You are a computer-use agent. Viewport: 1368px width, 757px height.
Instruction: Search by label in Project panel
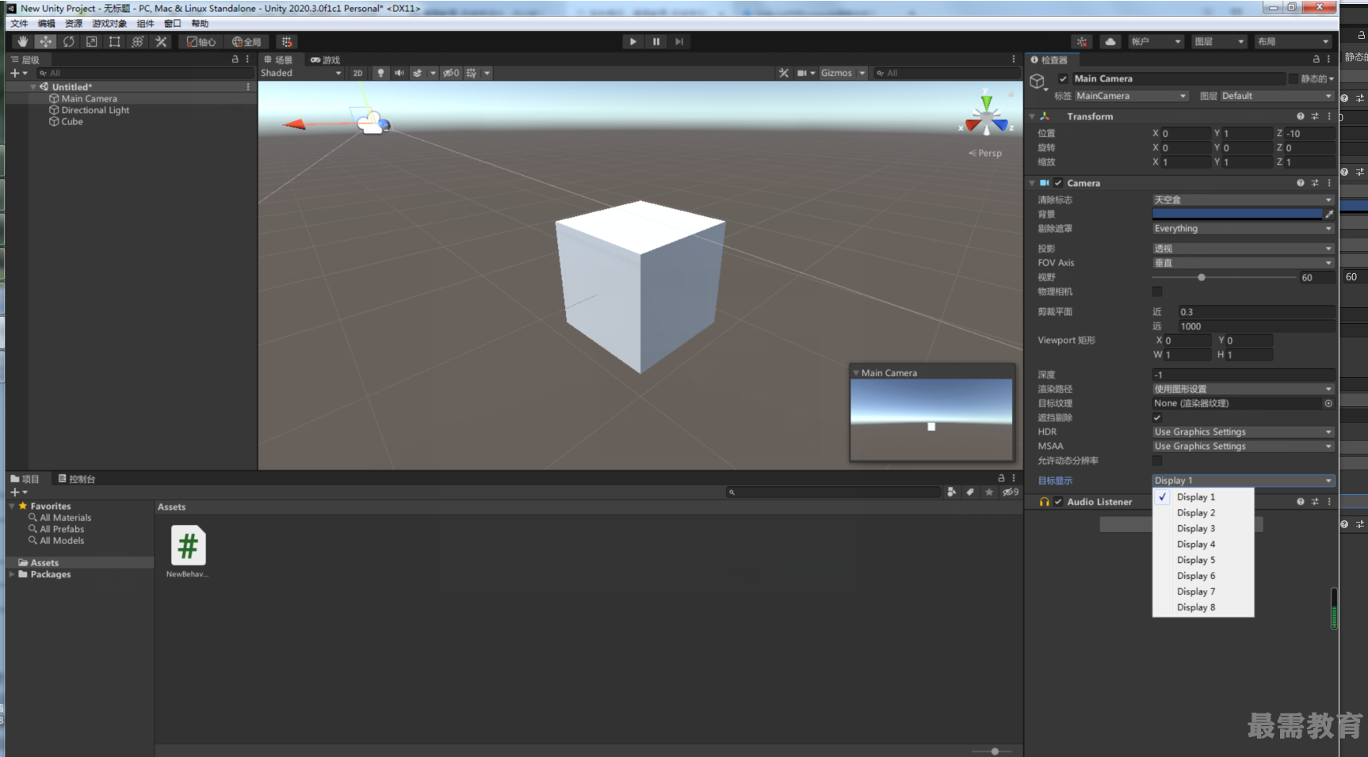coord(970,492)
